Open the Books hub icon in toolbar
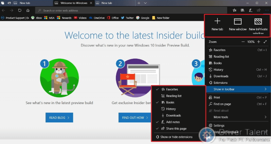271x144 pixels. [243, 10]
